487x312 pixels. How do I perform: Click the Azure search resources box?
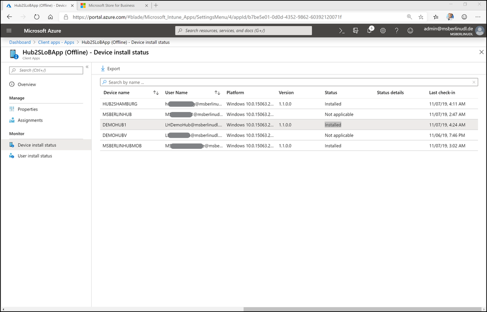(x=244, y=31)
